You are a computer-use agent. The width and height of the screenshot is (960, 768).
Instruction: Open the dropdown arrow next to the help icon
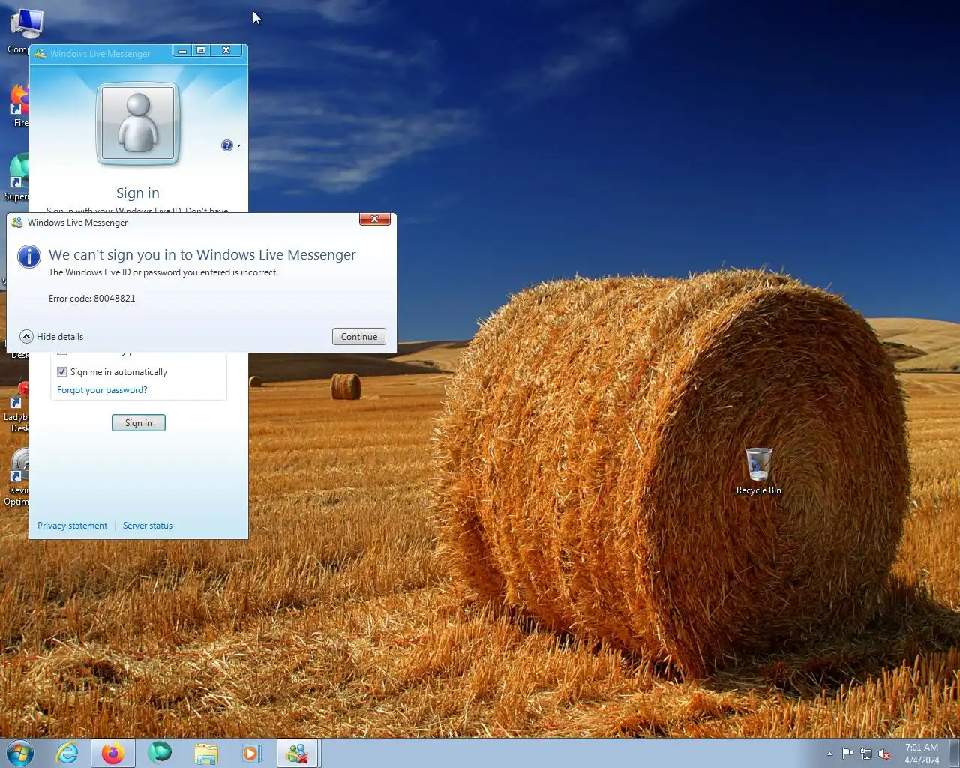[238, 145]
